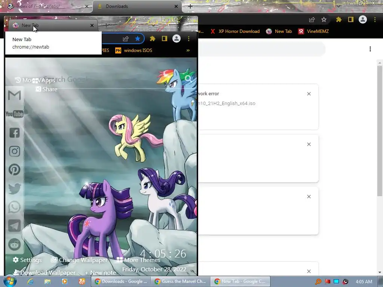Open Settings on the new tab page
This screenshot has width=383, height=287.
tap(27, 260)
